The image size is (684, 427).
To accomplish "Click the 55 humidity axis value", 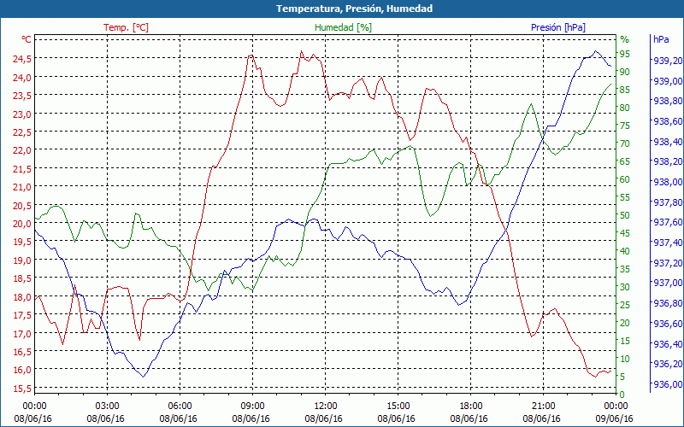I will pyautogui.click(x=625, y=198).
